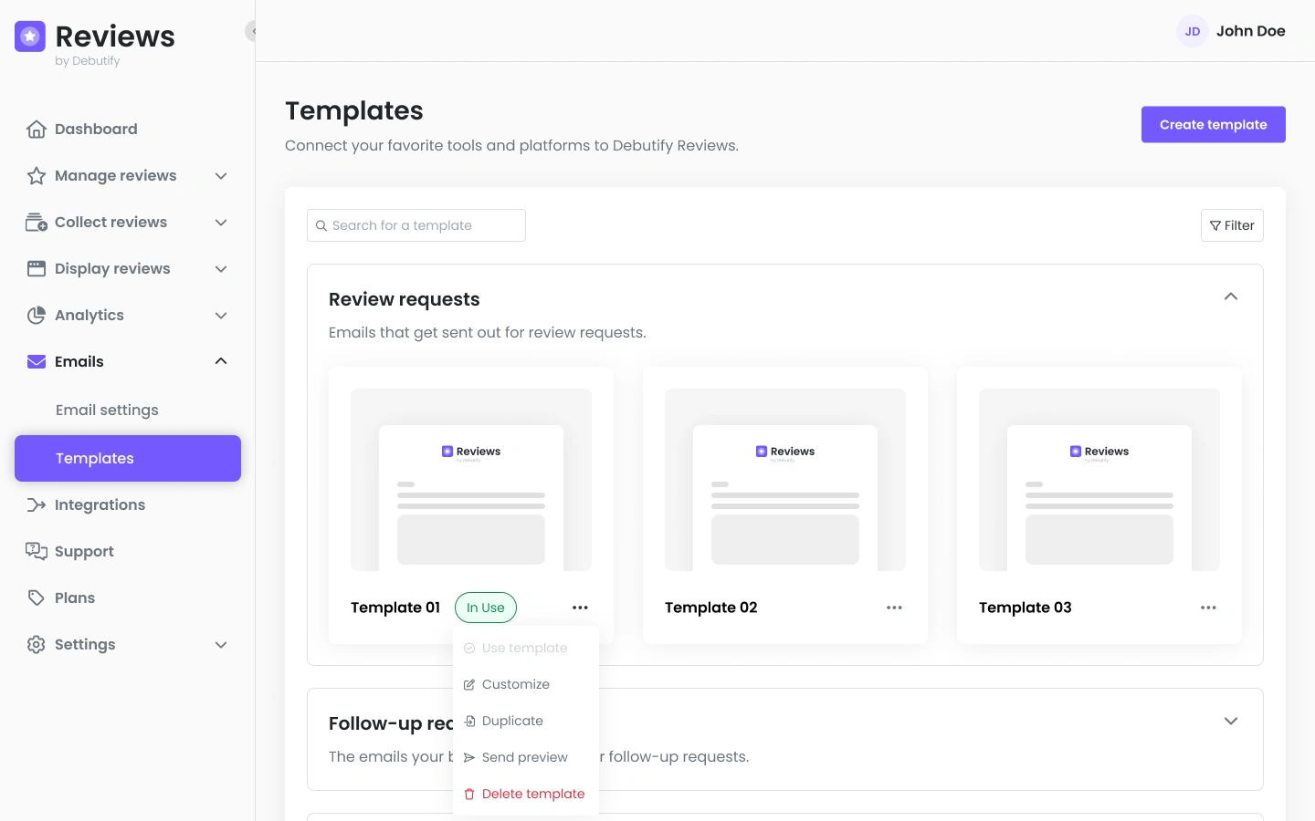
Task: Click the Plans tag icon
Action: tap(37, 598)
